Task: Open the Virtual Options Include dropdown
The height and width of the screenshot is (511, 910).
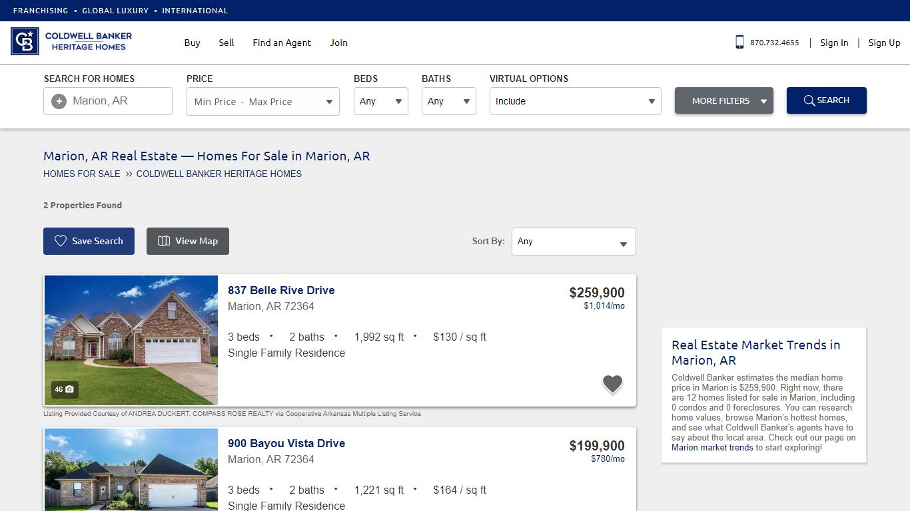Action: pyautogui.click(x=576, y=101)
